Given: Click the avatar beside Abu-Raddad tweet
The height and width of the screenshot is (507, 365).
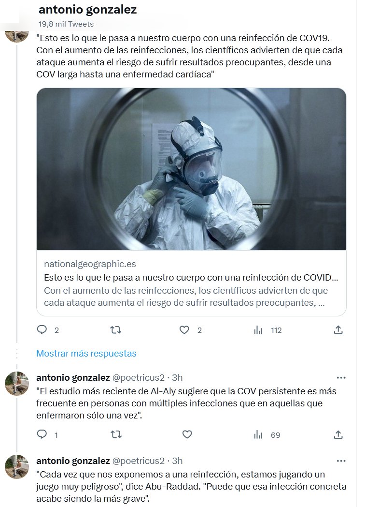Looking at the screenshot, I should click(17, 466).
